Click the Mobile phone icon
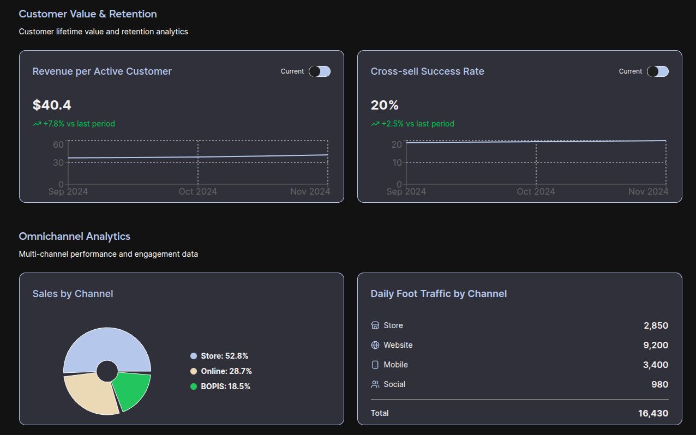The height and width of the screenshot is (435, 696). pyautogui.click(x=375, y=365)
